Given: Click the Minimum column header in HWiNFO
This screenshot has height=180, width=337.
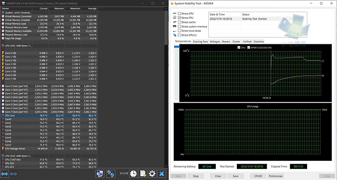Looking at the screenshot, I should [x=57, y=8].
